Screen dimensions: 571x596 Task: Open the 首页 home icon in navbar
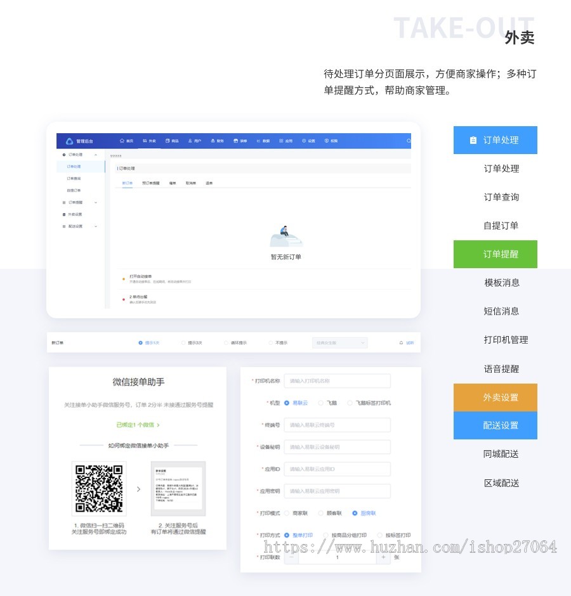tap(122, 141)
